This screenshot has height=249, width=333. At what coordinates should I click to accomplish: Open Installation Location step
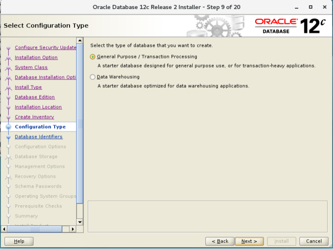(x=38, y=107)
